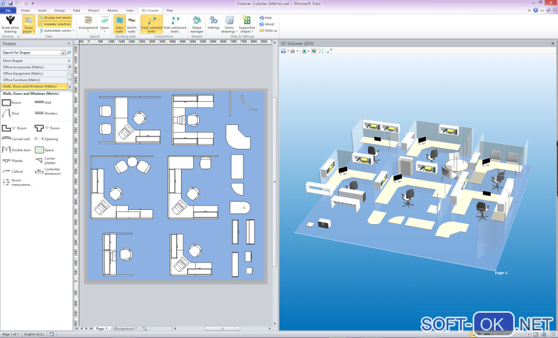Switch to the Review tab

coord(113,10)
